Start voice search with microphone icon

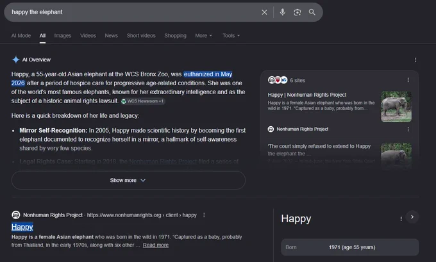283,12
